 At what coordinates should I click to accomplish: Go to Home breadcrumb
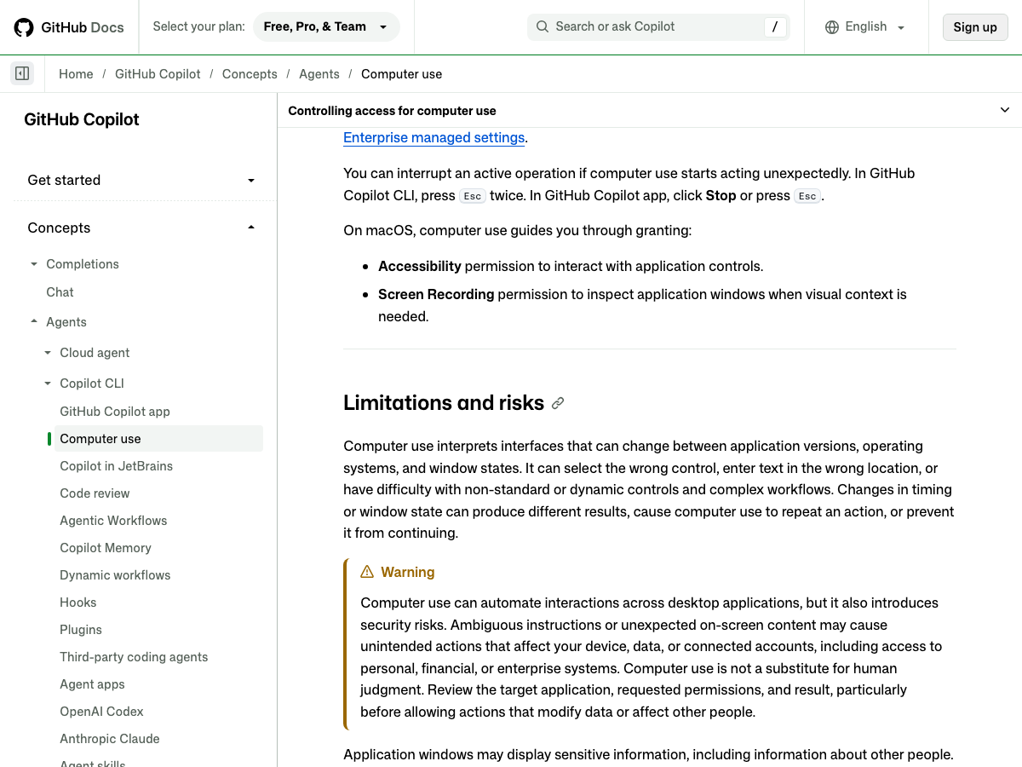click(x=76, y=74)
